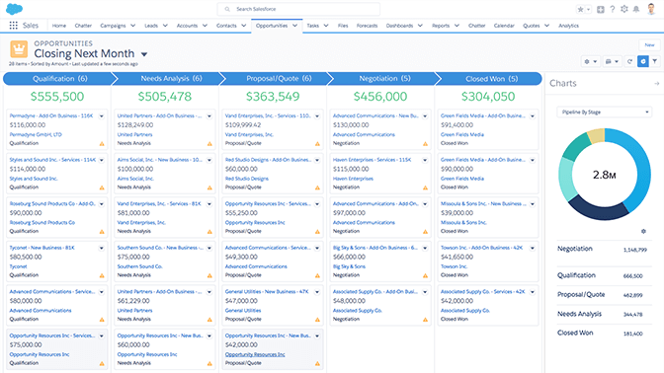Open the setup gear in header
The width and height of the screenshot is (664, 373).
(624, 9)
